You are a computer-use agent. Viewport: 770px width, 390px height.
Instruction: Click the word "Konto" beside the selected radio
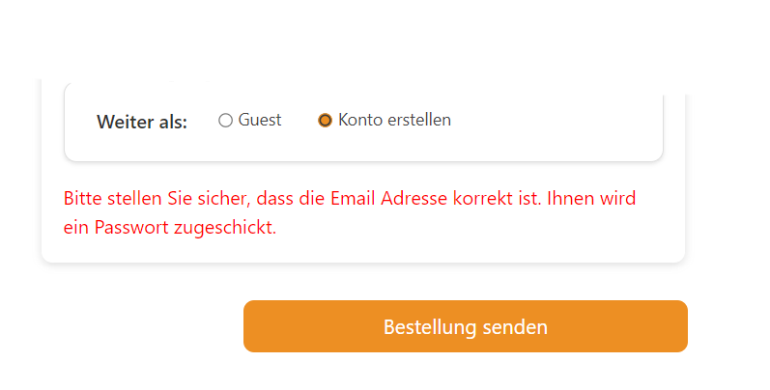(x=359, y=120)
